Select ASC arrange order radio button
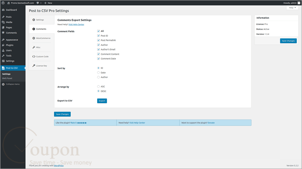Viewport: 302px width, 169px height. click(x=98, y=87)
